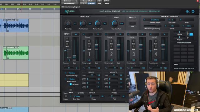Mute harmony voice 1

[x=89, y=46]
